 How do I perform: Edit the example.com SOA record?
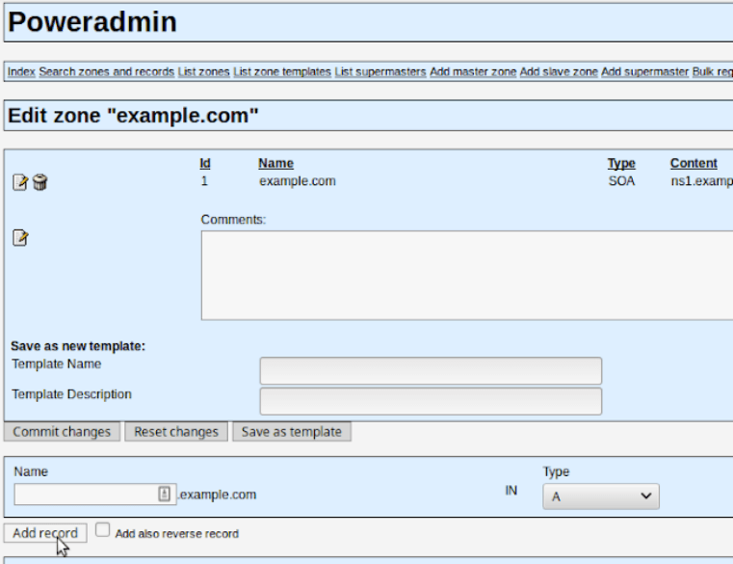pos(20,182)
